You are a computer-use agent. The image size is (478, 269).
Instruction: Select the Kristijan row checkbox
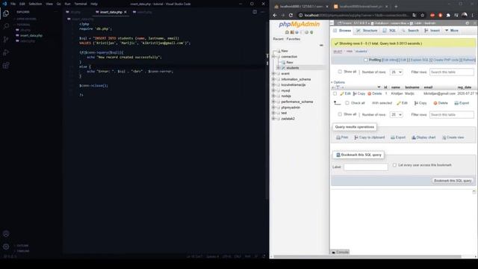335,93
